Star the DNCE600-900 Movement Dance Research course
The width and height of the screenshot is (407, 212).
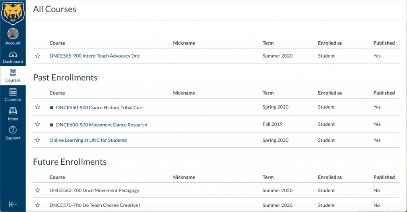[x=38, y=124]
